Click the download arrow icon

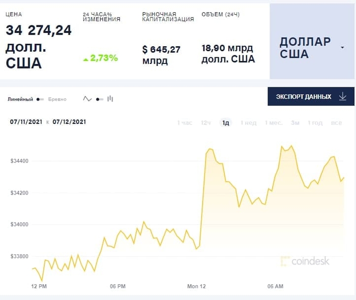coord(342,96)
